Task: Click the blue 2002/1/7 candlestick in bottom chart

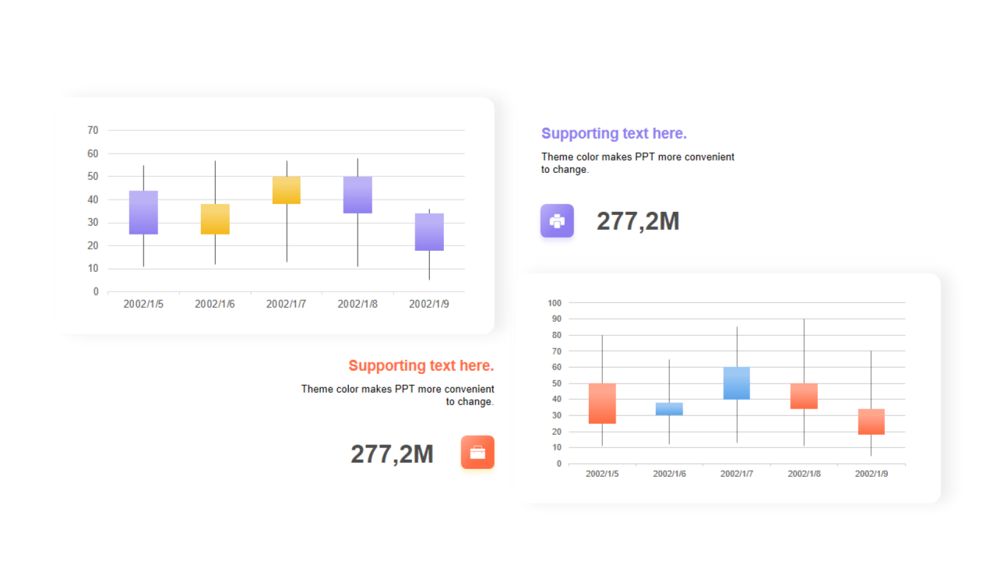Action: (737, 383)
